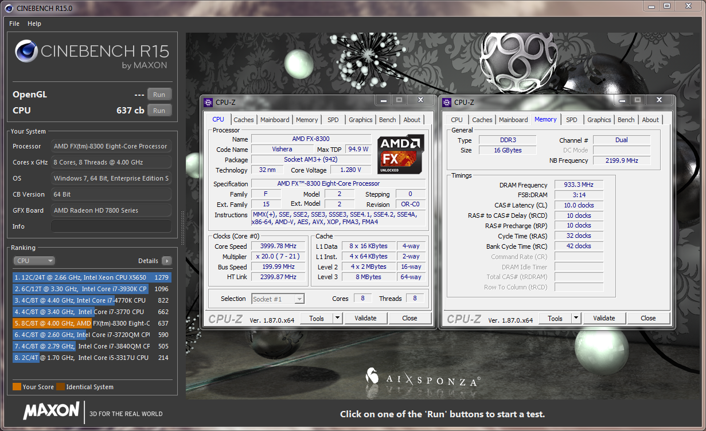Image resolution: width=706 pixels, height=431 pixels.
Task: Run the CPU benchmark
Action: 159,111
